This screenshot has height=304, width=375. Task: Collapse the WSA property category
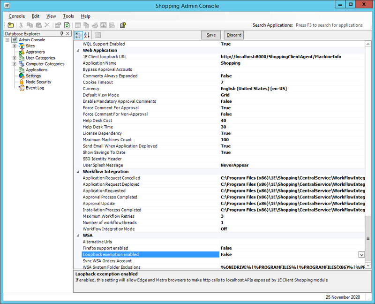[x=78, y=236]
